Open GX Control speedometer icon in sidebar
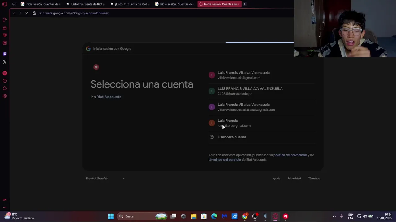This screenshot has height=222, width=396. pos(5,20)
